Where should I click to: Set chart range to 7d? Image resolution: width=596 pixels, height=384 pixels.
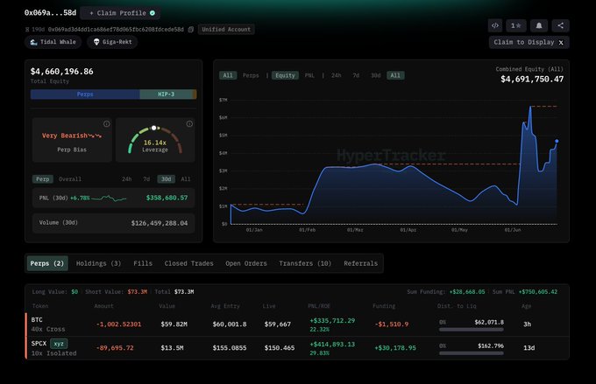click(356, 75)
